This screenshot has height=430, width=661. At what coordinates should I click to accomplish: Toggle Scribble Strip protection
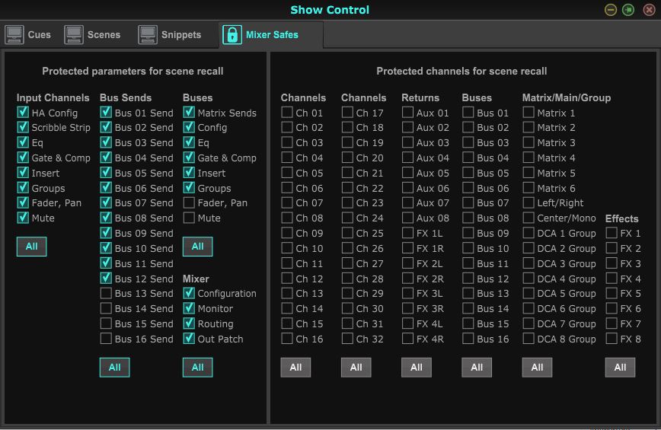click(x=23, y=127)
